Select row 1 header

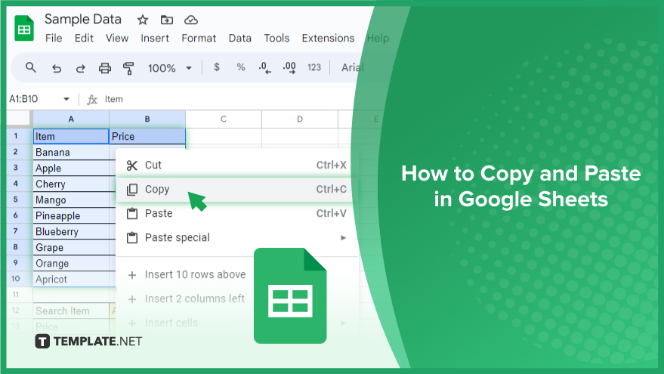click(16, 136)
